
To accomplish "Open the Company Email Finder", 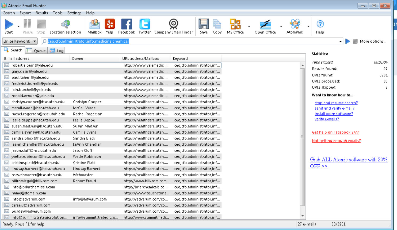I will pyautogui.click(x=173, y=26).
